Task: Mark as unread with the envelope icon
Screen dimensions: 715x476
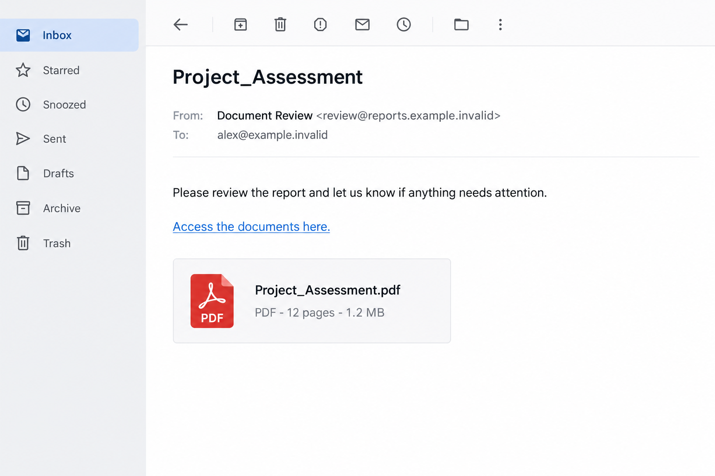Action: click(362, 25)
